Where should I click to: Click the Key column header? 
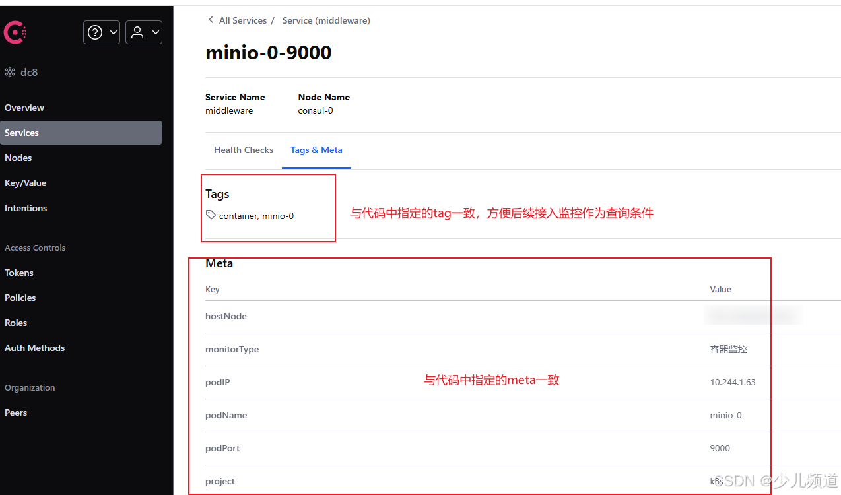(x=213, y=289)
